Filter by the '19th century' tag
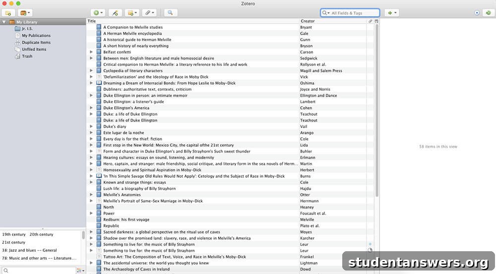 pos(13,234)
